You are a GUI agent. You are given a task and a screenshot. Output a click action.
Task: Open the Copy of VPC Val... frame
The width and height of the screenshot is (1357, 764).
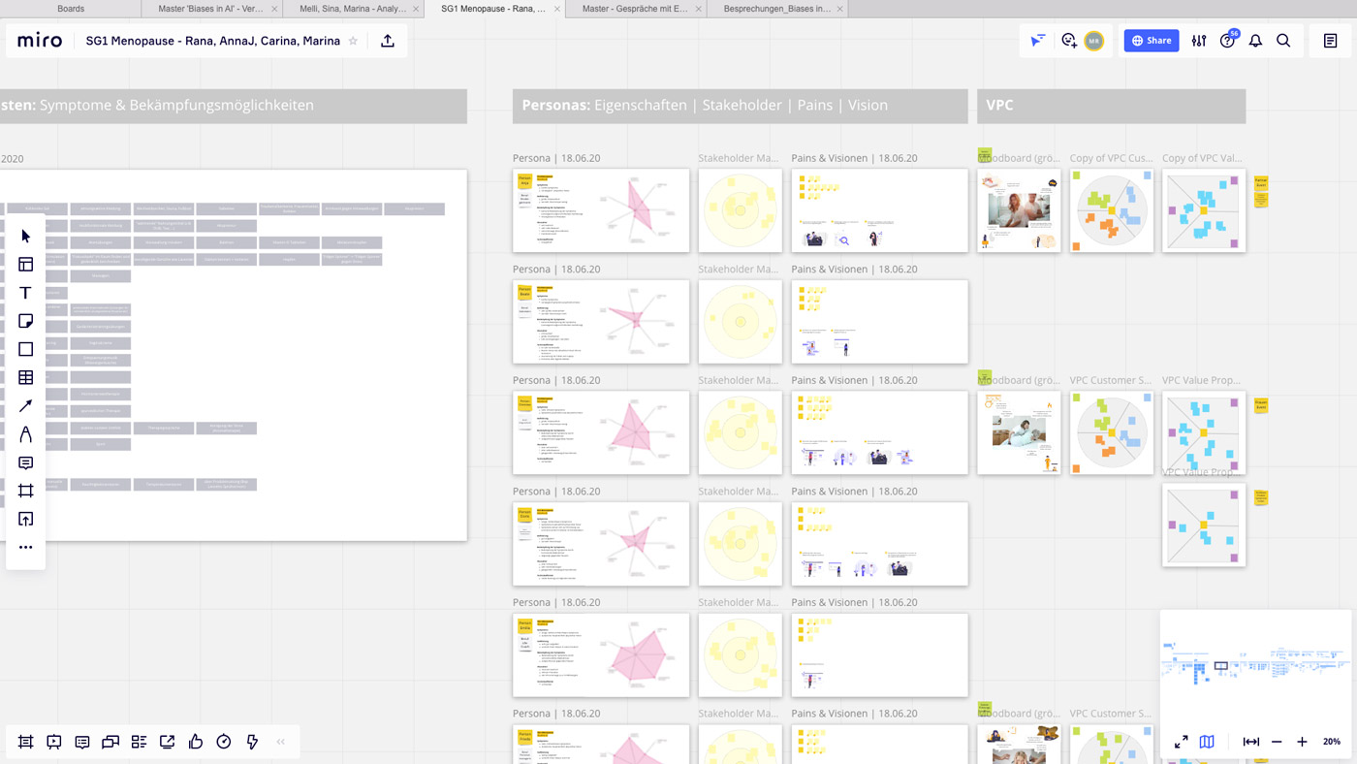point(1204,210)
